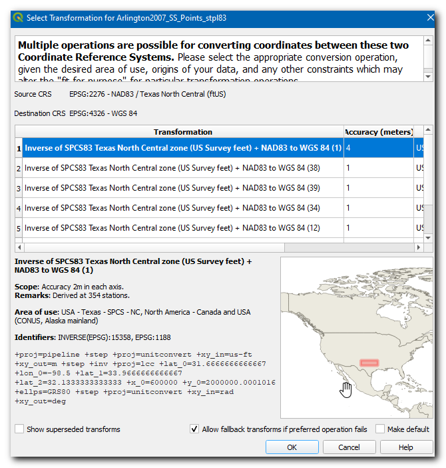Image resolution: width=446 pixels, height=468 pixels.
Task: Click table's horizontal scroll left arrow
Action: (19, 247)
